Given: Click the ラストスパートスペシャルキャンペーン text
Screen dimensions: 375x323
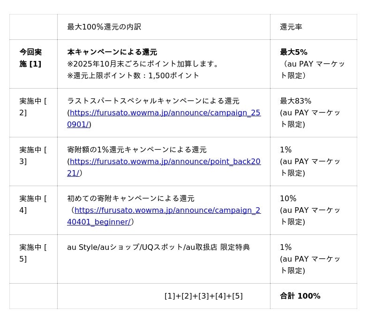Looking at the screenshot, I should [x=153, y=101].
